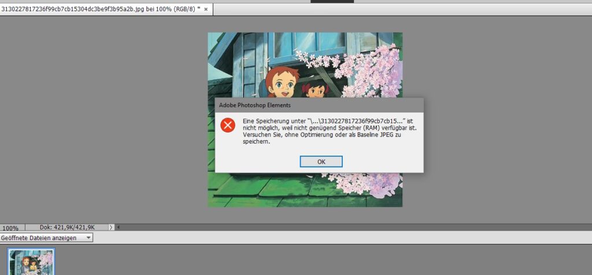The image size is (592, 275).
Task: Expand the status bar arrow next to Dok
Action: [x=111, y=228]
